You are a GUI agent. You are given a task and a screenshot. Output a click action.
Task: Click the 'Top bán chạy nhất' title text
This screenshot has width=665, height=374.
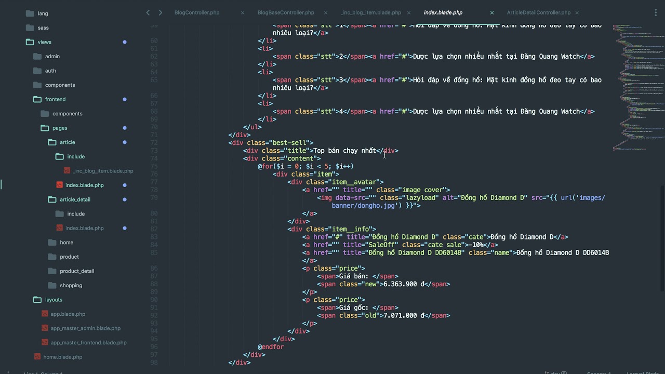[x=344, y=151]
